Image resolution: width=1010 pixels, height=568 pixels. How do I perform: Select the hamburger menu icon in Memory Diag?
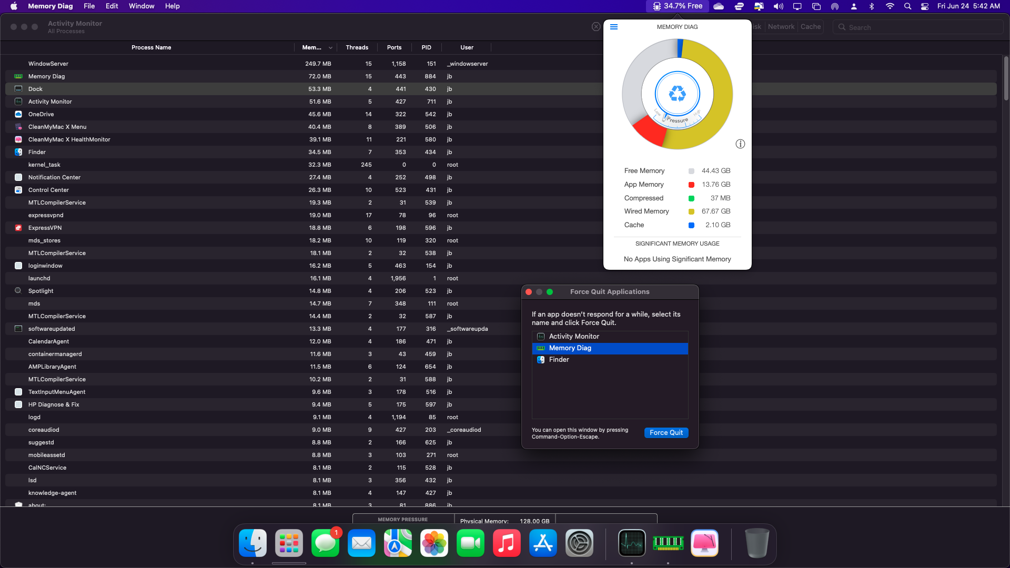click(613, 26)
